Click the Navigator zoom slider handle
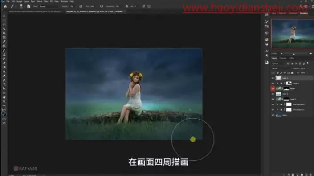The height and width of the screenshot is (176, 314). (x=294, y=54)
